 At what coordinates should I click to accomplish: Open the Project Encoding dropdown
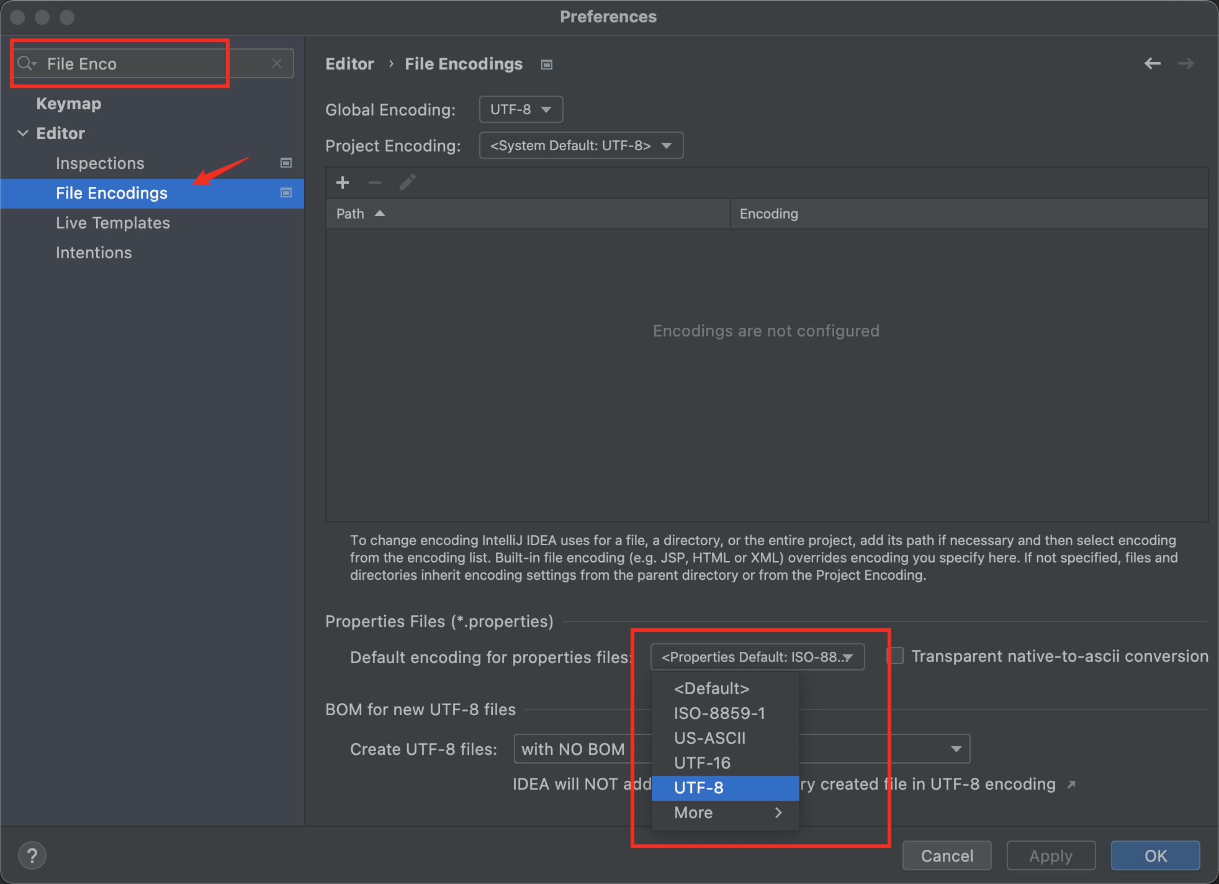(581, 145)
